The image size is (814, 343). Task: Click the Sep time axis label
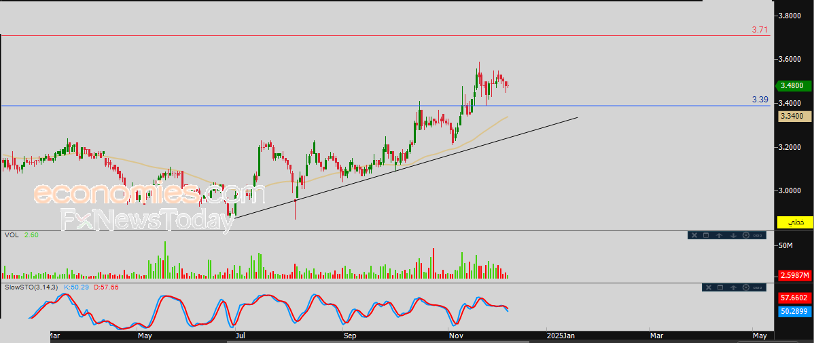pos(350,336)
